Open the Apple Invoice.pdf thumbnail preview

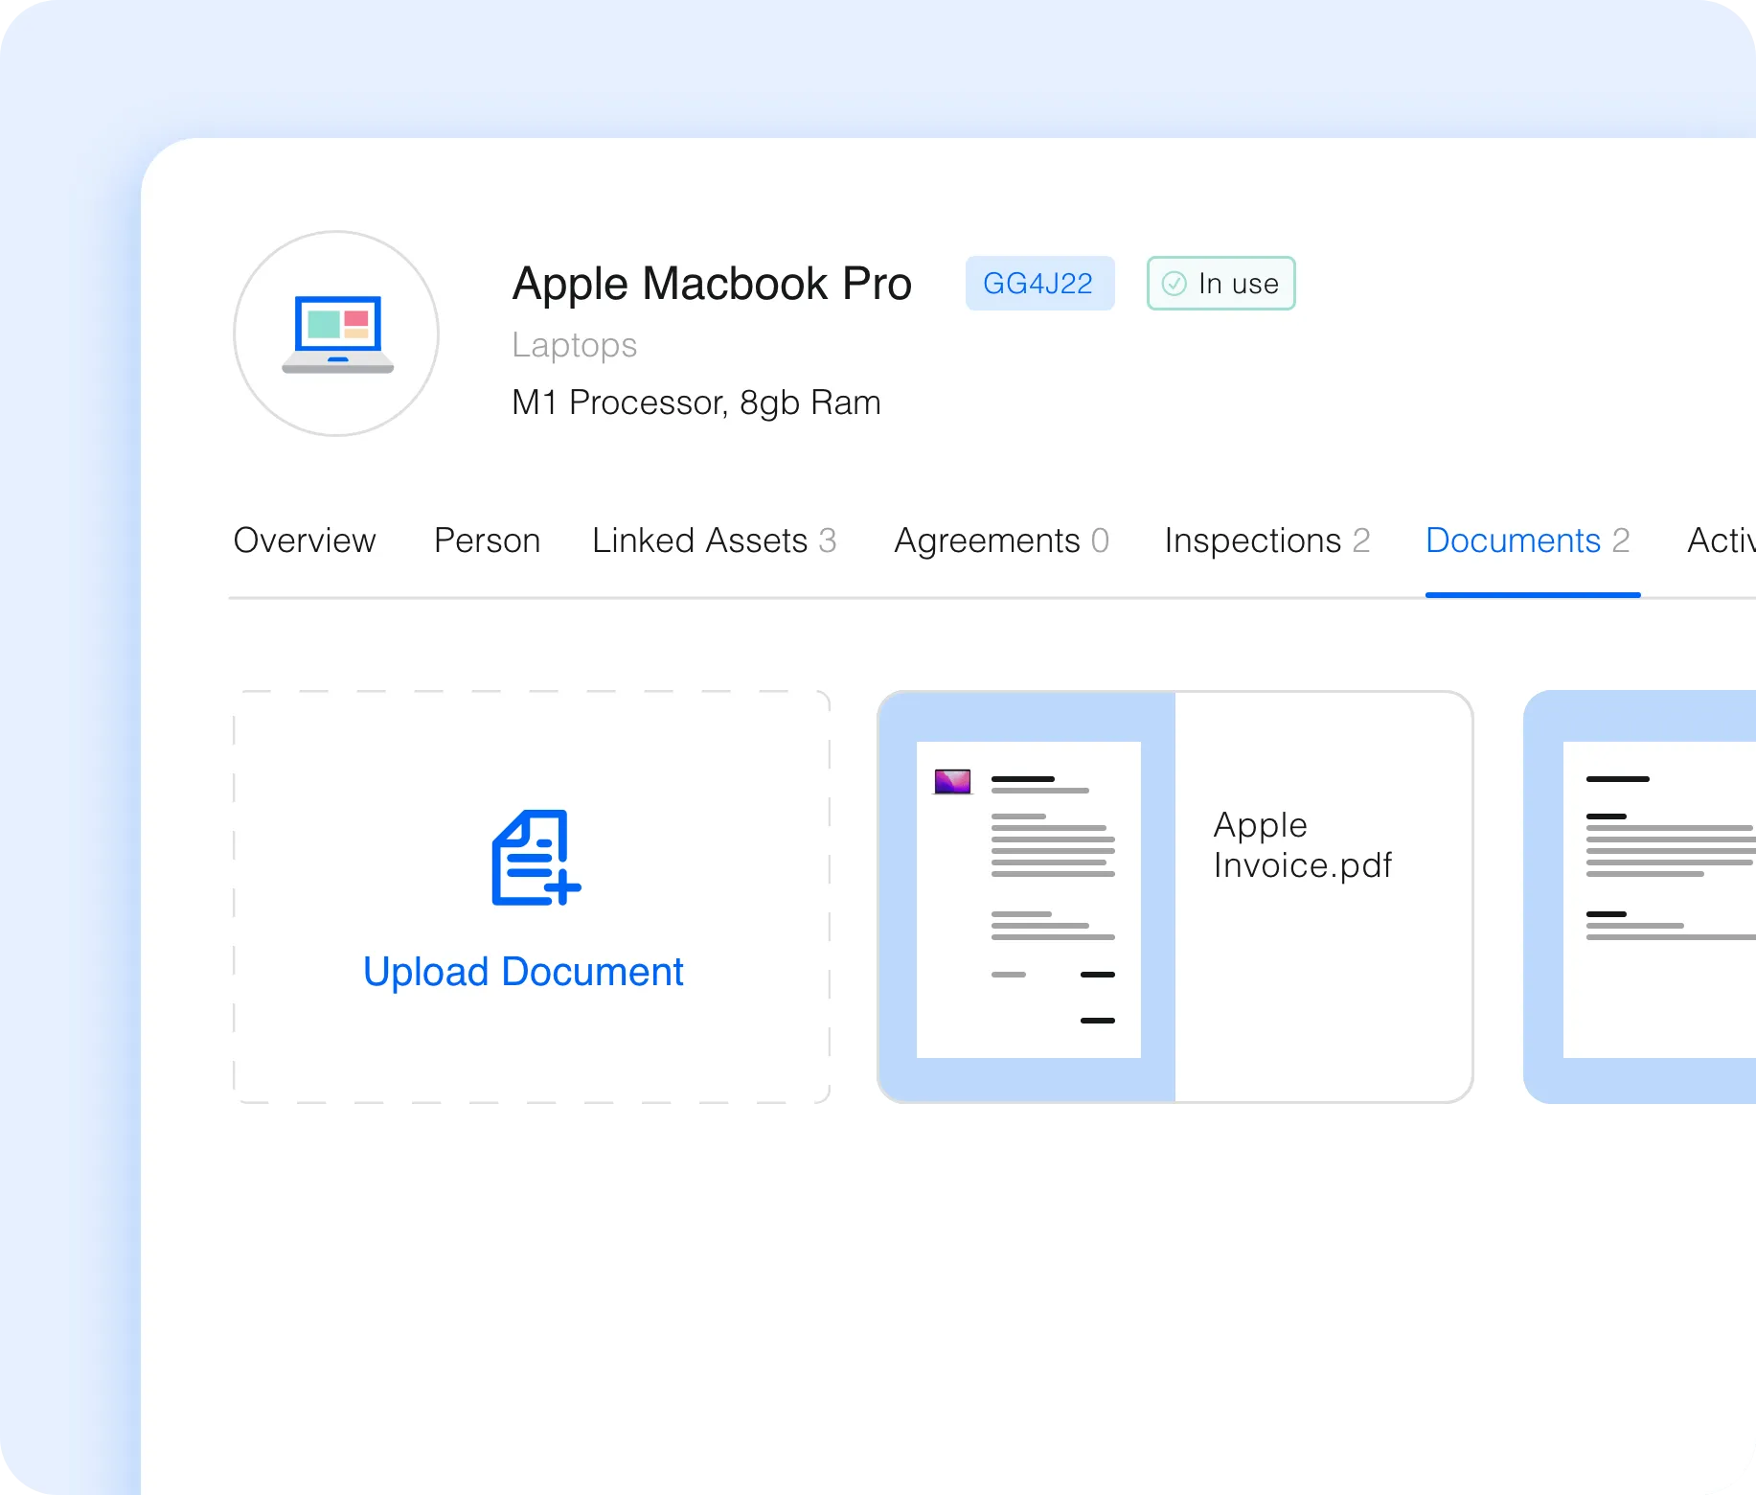point(1028,898)
